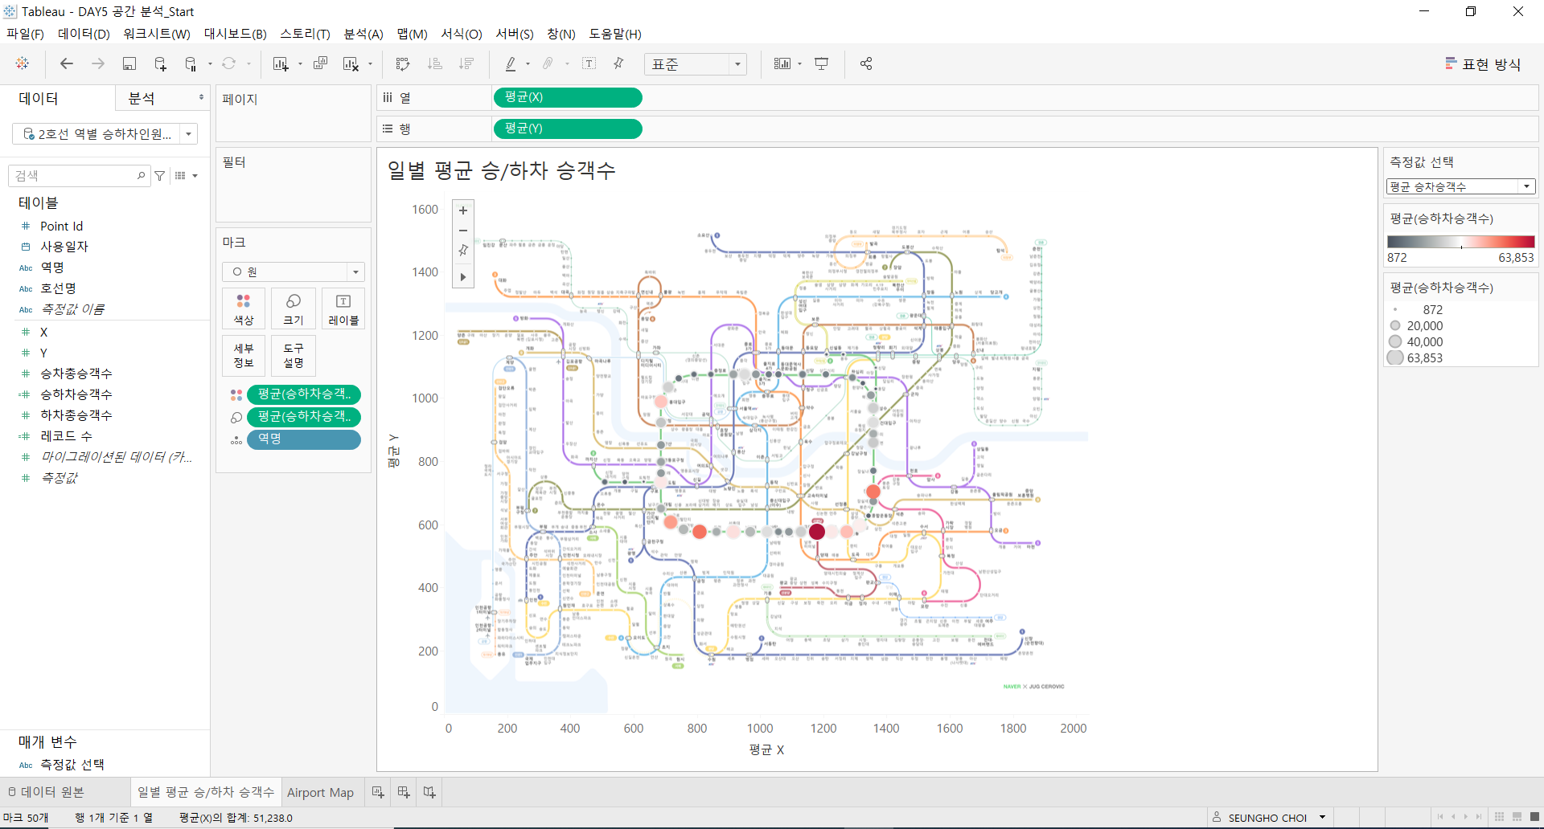Select the 측정값 선택 parameter

(x=72, y=765)
